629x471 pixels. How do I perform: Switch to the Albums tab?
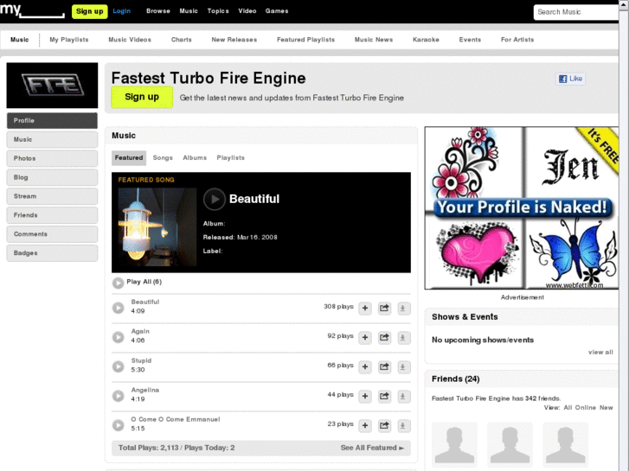pyautogui.click(x=195, y=158)
